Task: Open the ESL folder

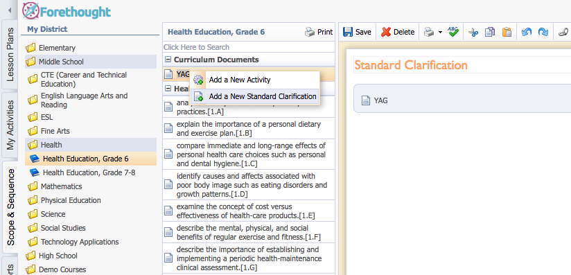Action: click(91, 117)
